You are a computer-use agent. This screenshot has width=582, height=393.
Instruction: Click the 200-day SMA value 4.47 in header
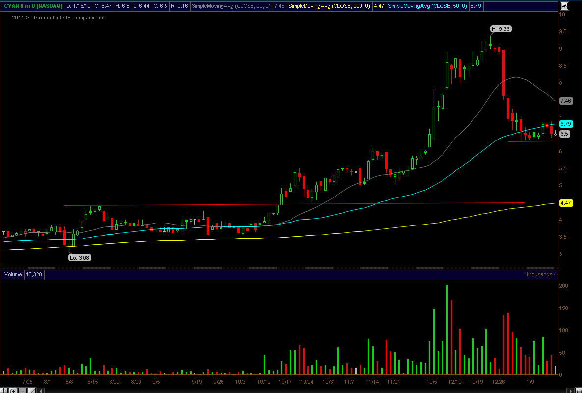click(379, 6)
